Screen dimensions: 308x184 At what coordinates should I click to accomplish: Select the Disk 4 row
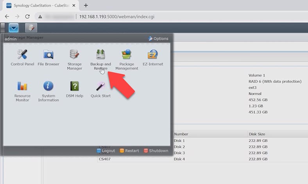coord(202,159)
